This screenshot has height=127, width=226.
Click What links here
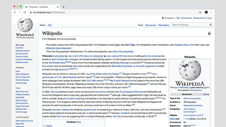[x=22, y=91]
